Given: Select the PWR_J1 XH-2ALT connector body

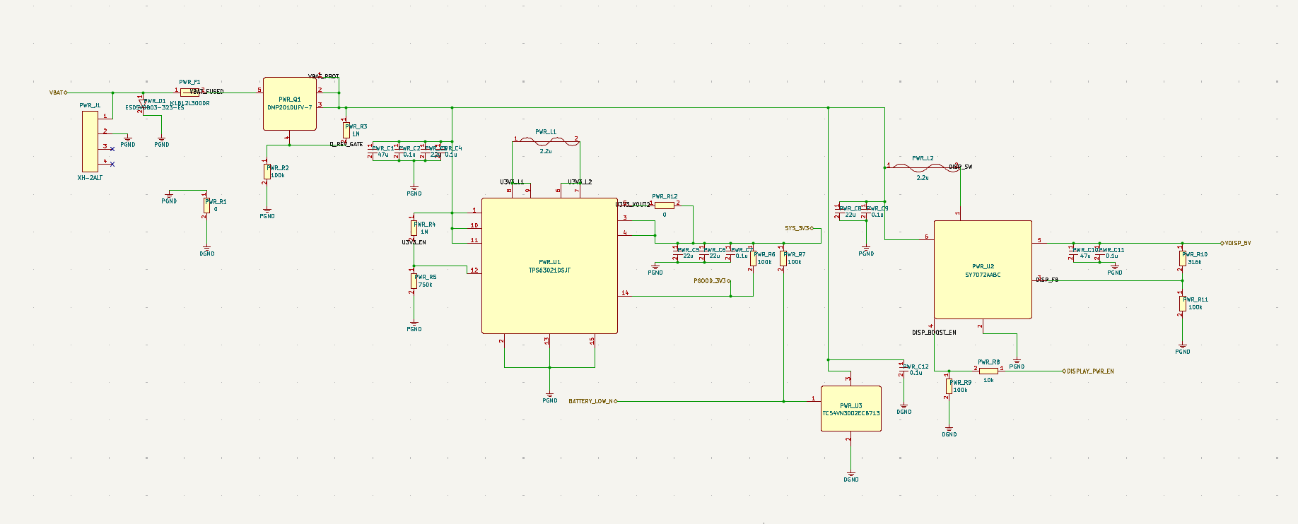Looking at the screenshot, I should (90, 141).
